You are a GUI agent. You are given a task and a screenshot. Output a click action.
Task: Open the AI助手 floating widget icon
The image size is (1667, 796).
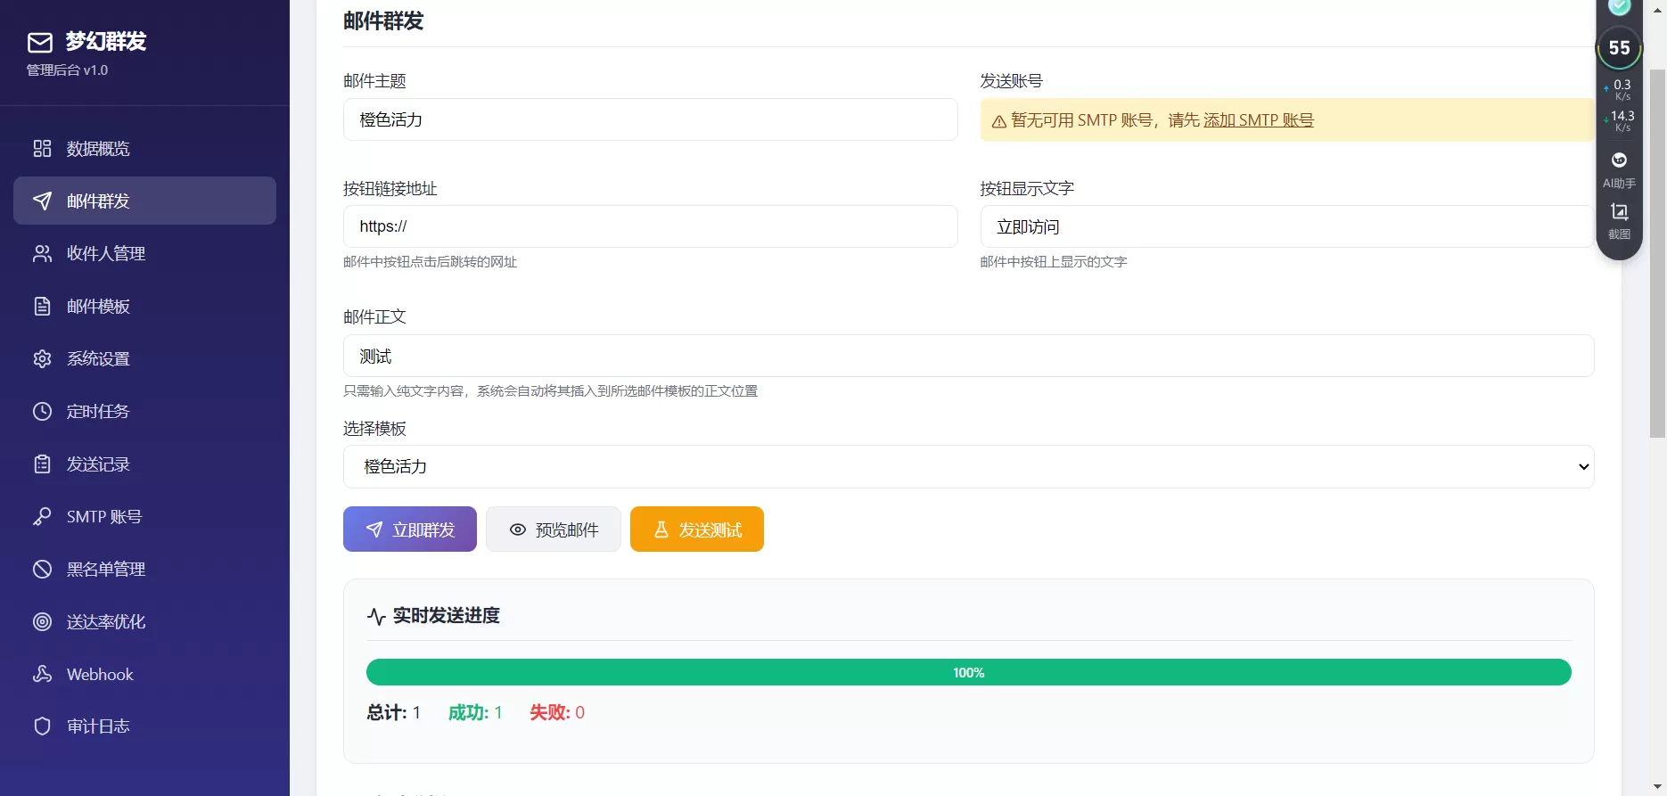point(1619,160)
